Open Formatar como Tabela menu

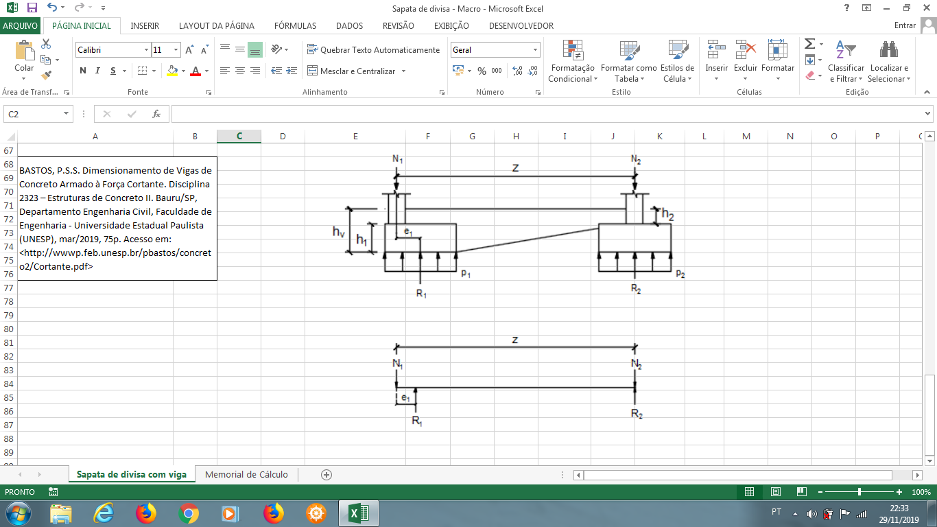[x=629, y=61]
